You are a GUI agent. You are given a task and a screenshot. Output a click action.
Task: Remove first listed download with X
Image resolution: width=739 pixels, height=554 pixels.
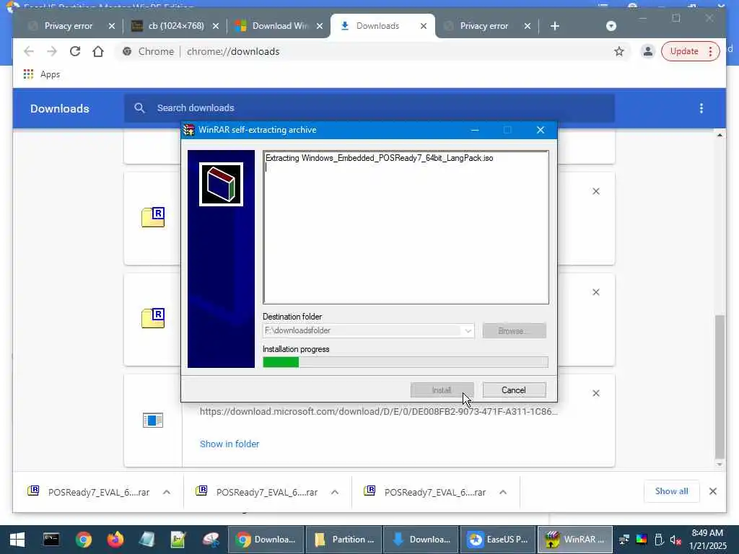coord(596,191)
